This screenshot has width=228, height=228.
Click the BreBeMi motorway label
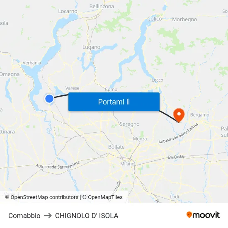(176, 157)
